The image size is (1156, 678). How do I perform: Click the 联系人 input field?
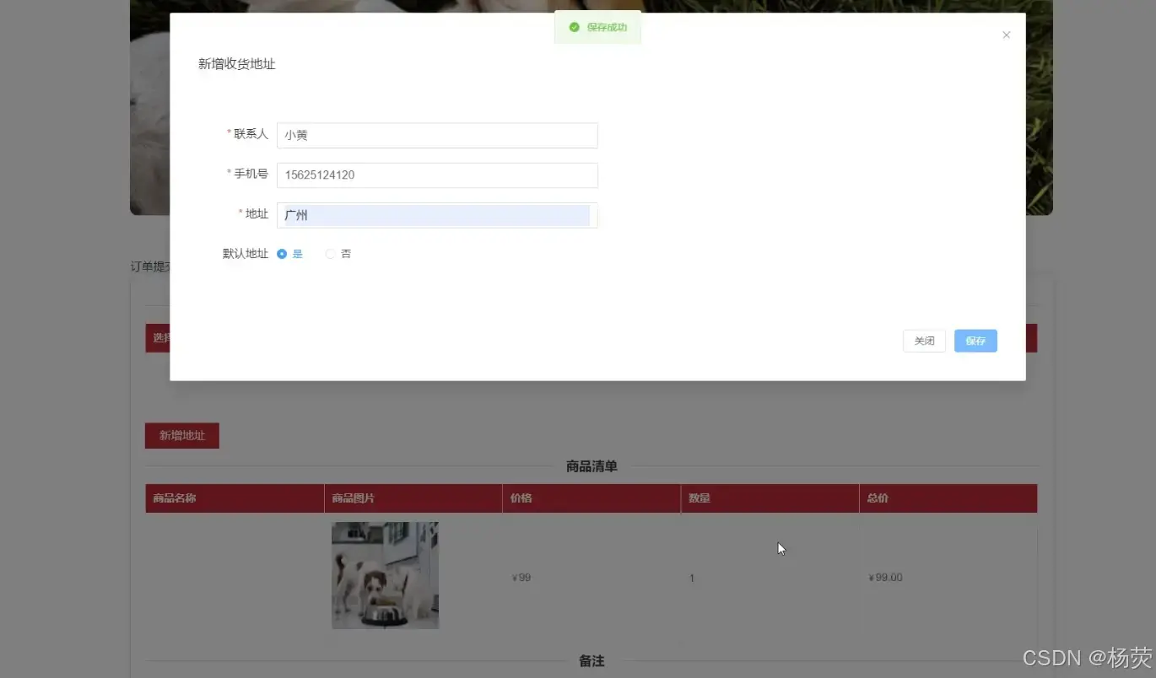click(437, 135)
